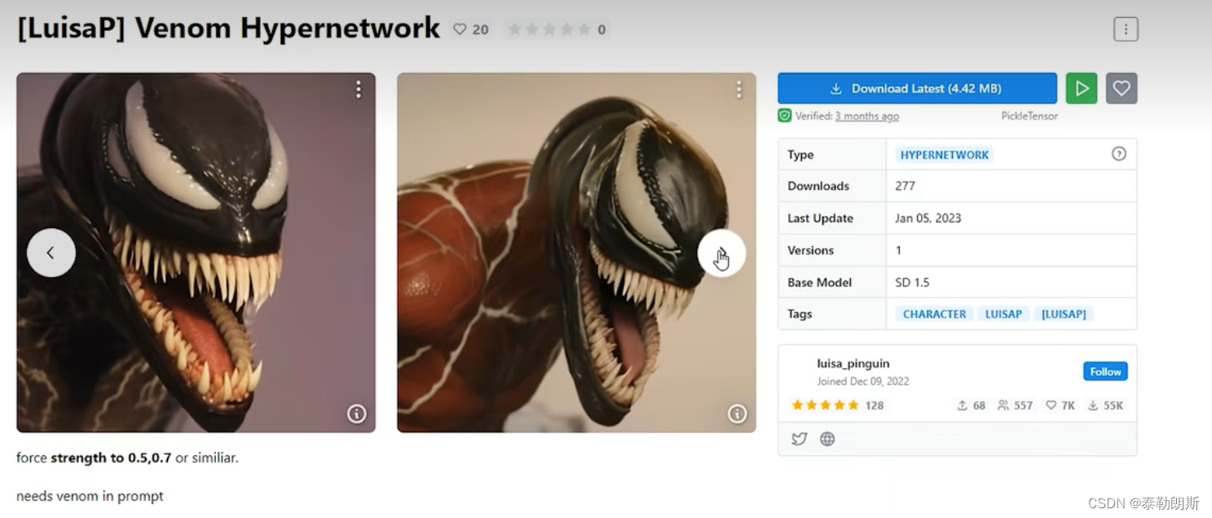Image resolution: width=1212 pixels, height=518 pixels.
Task: Show info for the left Venom image
Action: [356, 414]
